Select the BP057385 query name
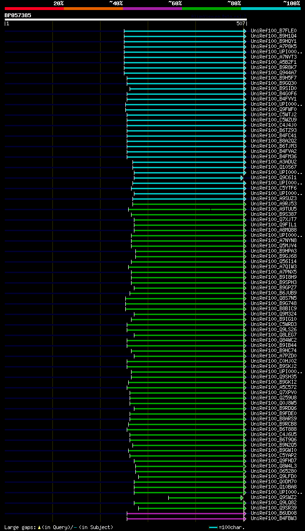305x531 pixels. [18, 15]
